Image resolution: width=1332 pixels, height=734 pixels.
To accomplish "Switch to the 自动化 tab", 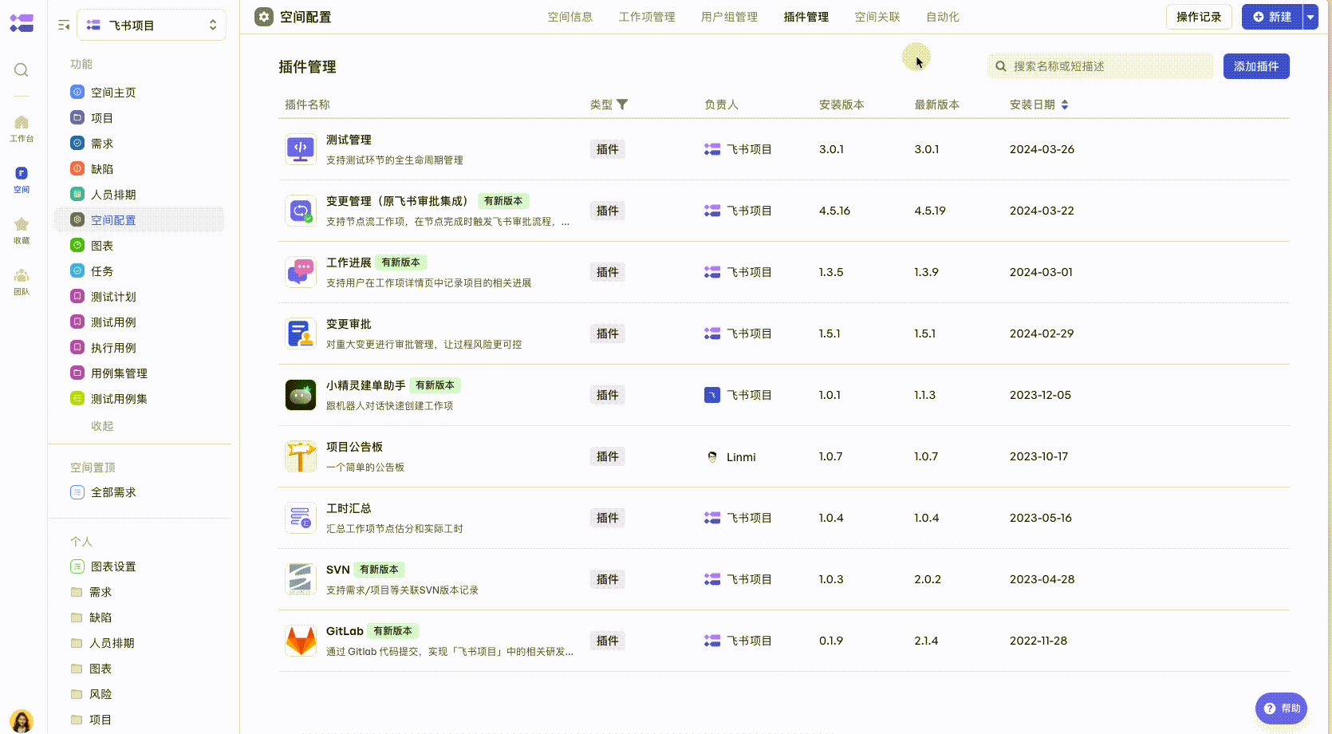I will click(943, 17).
